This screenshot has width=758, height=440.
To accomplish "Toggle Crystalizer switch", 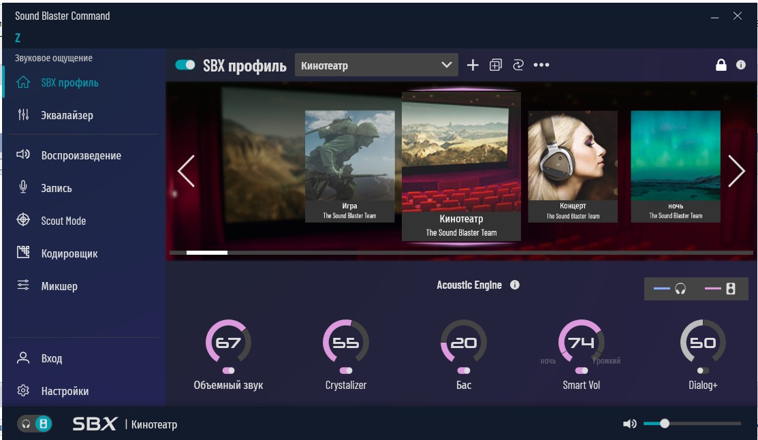I will 346,371.
